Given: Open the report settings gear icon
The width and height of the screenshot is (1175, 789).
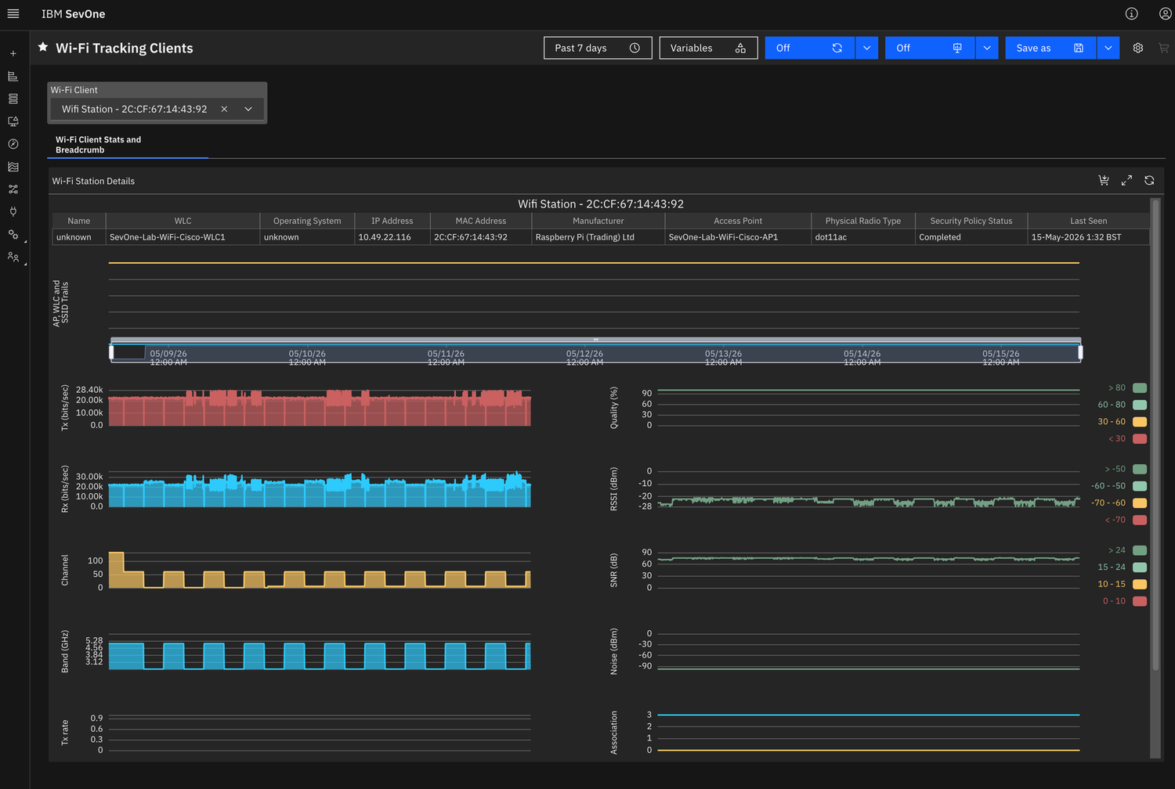Looking at the screenshot, I should [1138, 48].
